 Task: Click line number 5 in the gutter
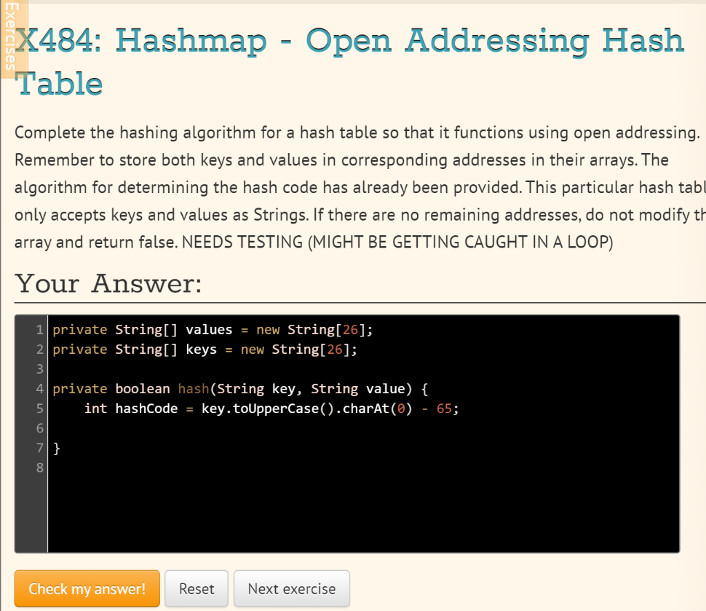(39, 408)
